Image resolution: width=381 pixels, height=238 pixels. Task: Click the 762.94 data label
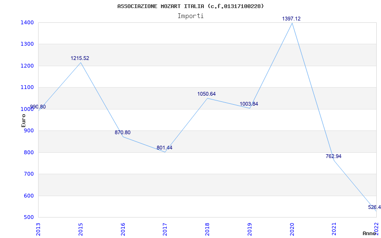333,157
